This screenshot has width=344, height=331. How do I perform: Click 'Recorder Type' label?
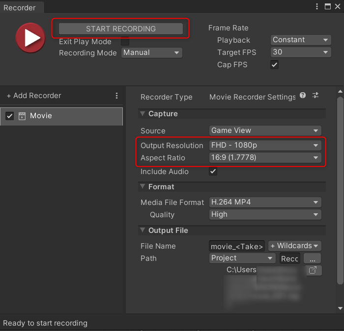[x=166, y=97]
